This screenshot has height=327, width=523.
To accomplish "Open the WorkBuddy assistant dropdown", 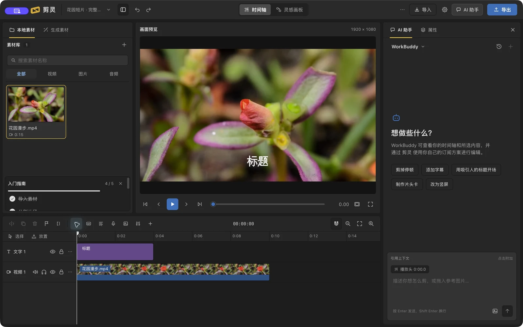I will tap(408, 47).
